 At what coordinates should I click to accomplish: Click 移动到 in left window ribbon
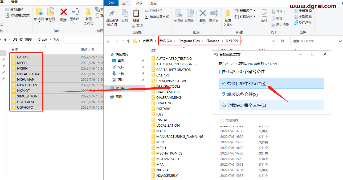tap(39, 15)
